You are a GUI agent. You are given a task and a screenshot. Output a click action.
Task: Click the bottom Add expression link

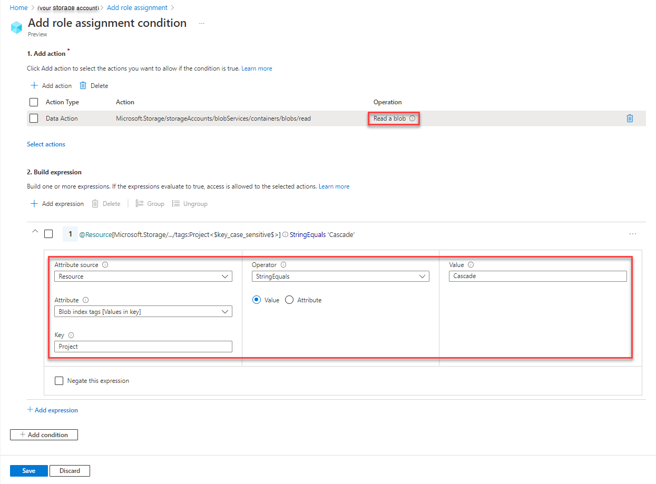click(x=53, y=410)
